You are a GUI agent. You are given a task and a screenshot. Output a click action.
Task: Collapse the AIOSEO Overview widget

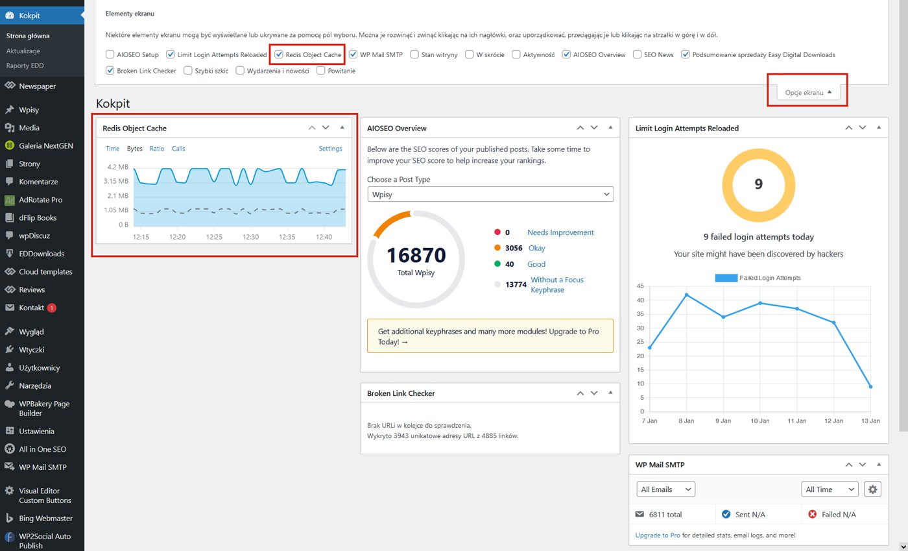(610, 127)
